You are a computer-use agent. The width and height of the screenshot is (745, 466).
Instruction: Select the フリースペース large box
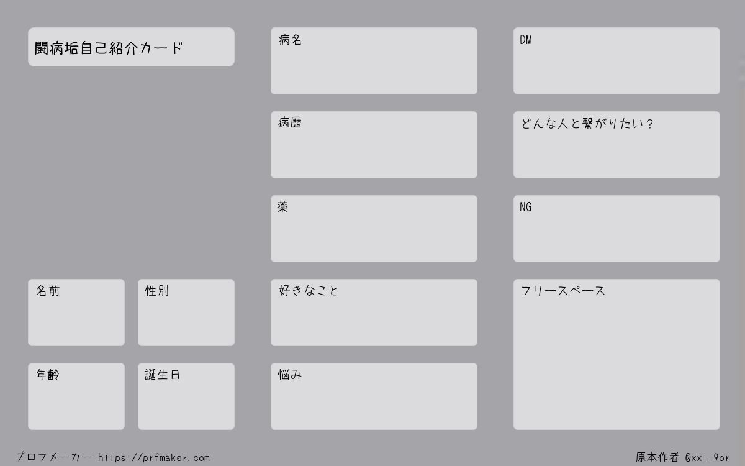[x=616, y=354]
